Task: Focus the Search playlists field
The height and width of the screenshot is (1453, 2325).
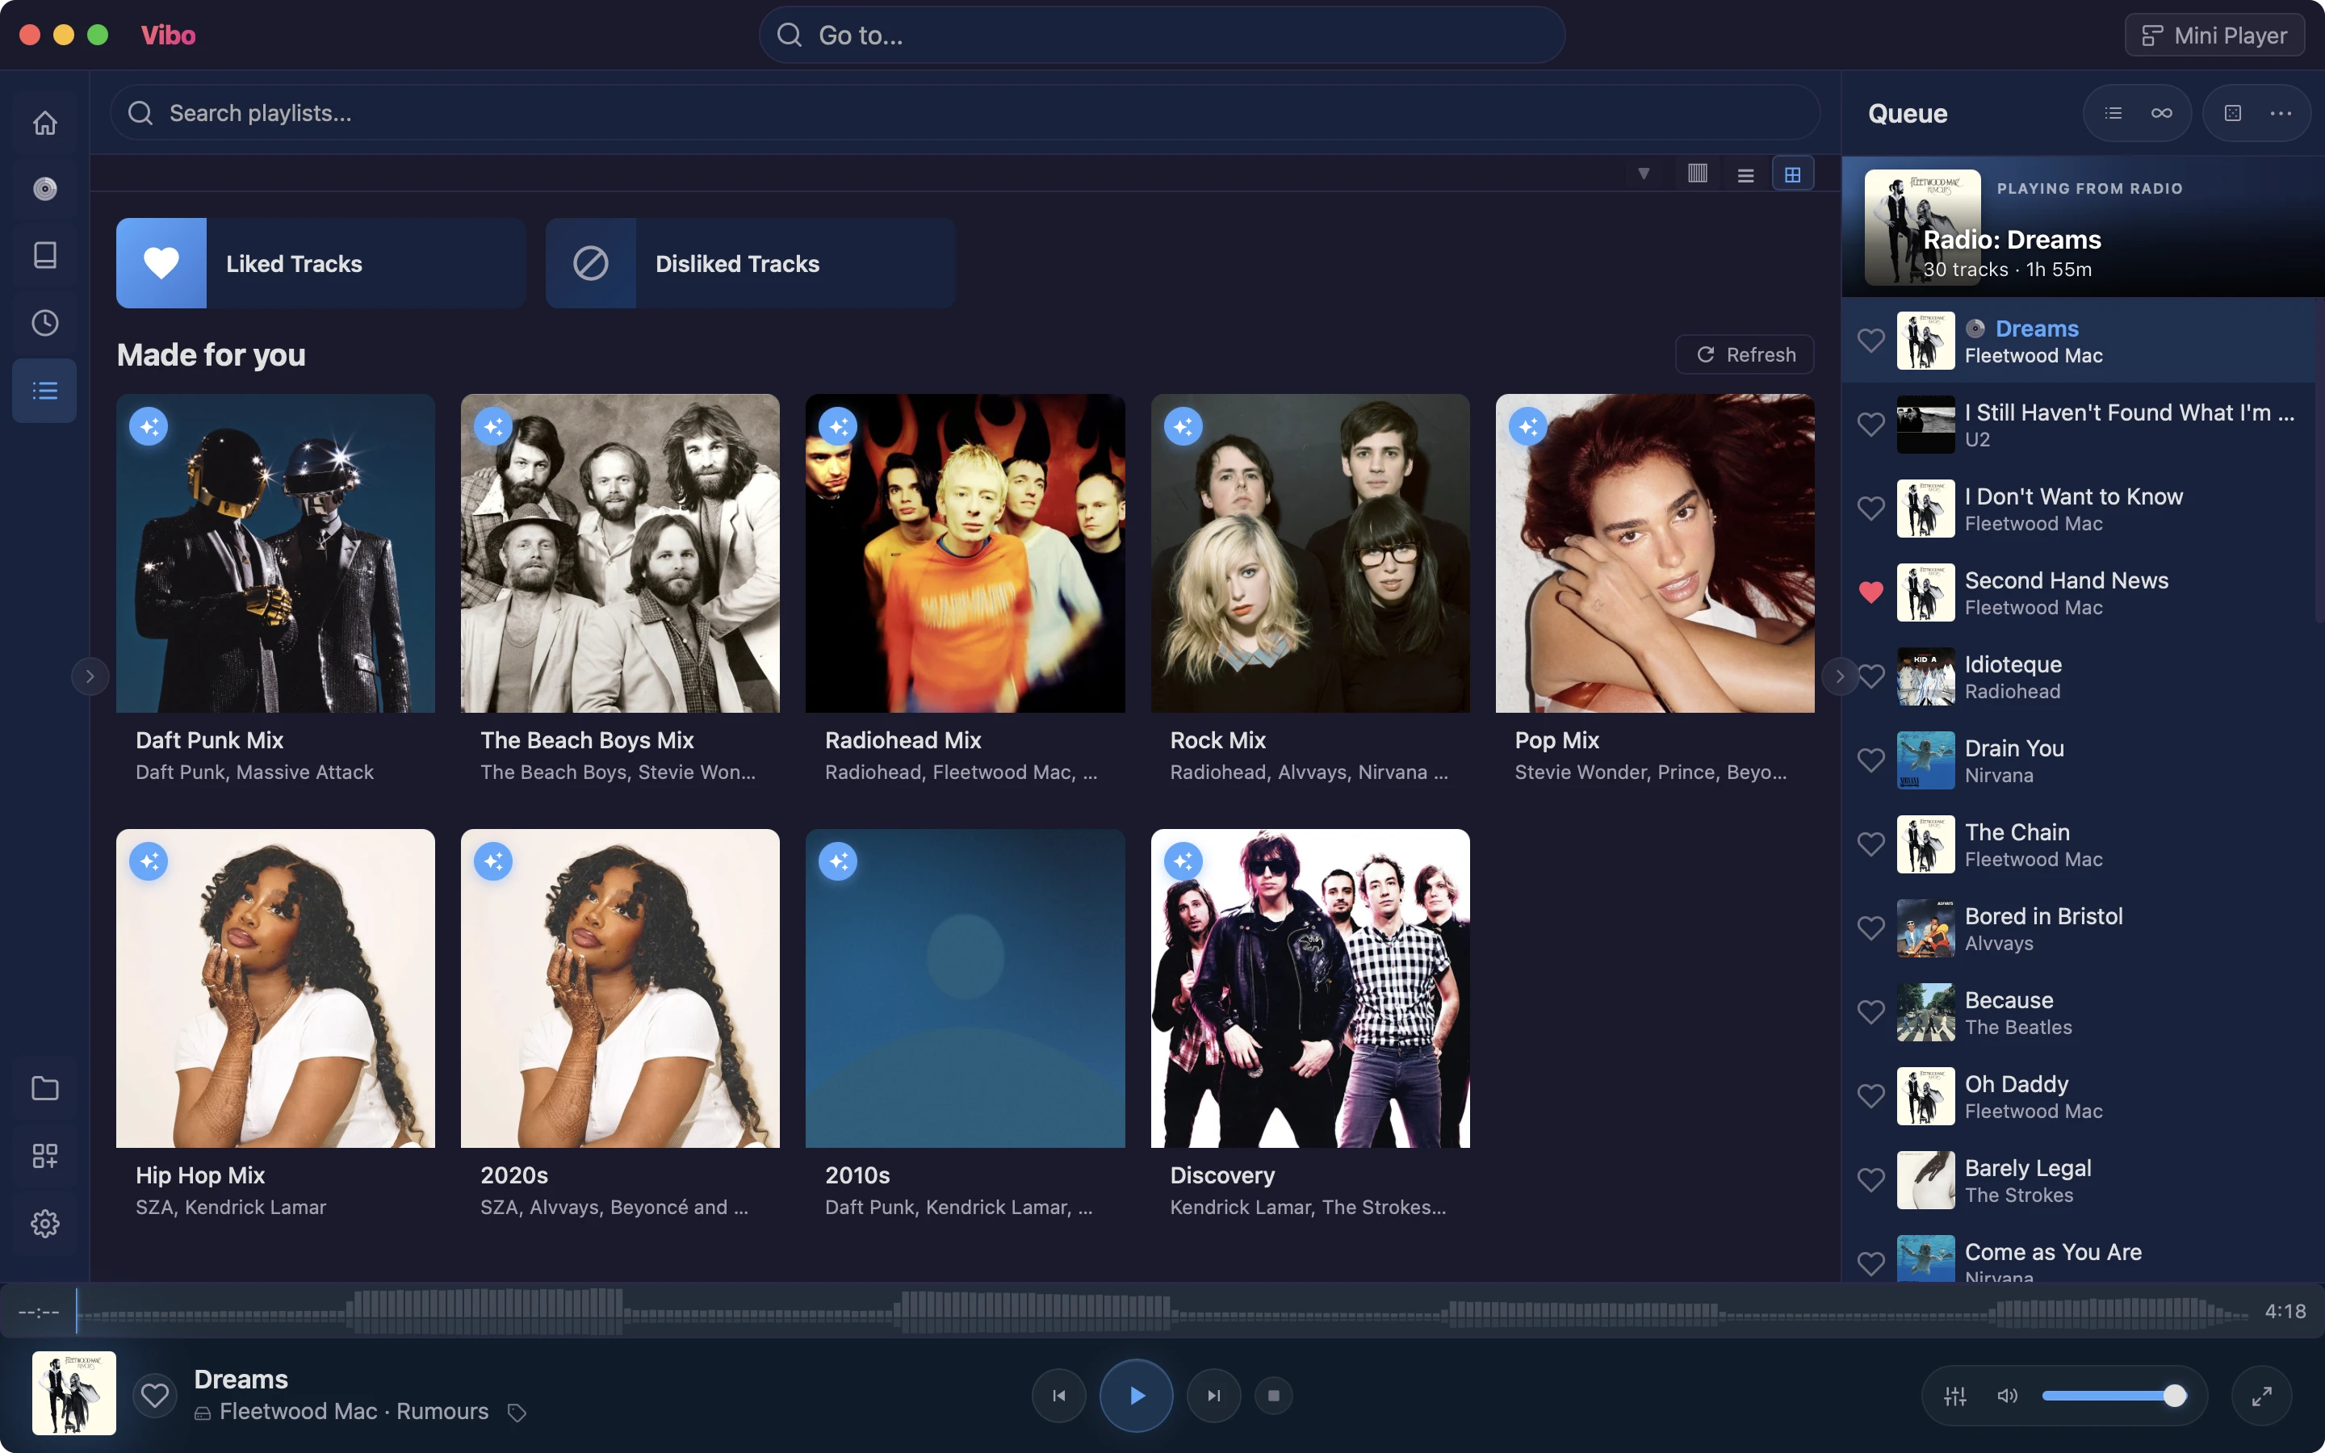Action: pos(965,113)
